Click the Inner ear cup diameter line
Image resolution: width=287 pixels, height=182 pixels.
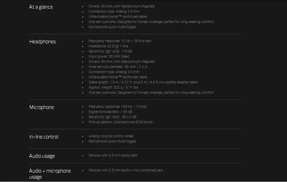click(118, 67)
